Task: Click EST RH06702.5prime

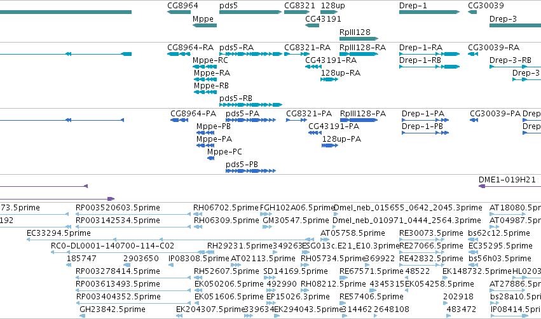Action: tap(198, 214)
